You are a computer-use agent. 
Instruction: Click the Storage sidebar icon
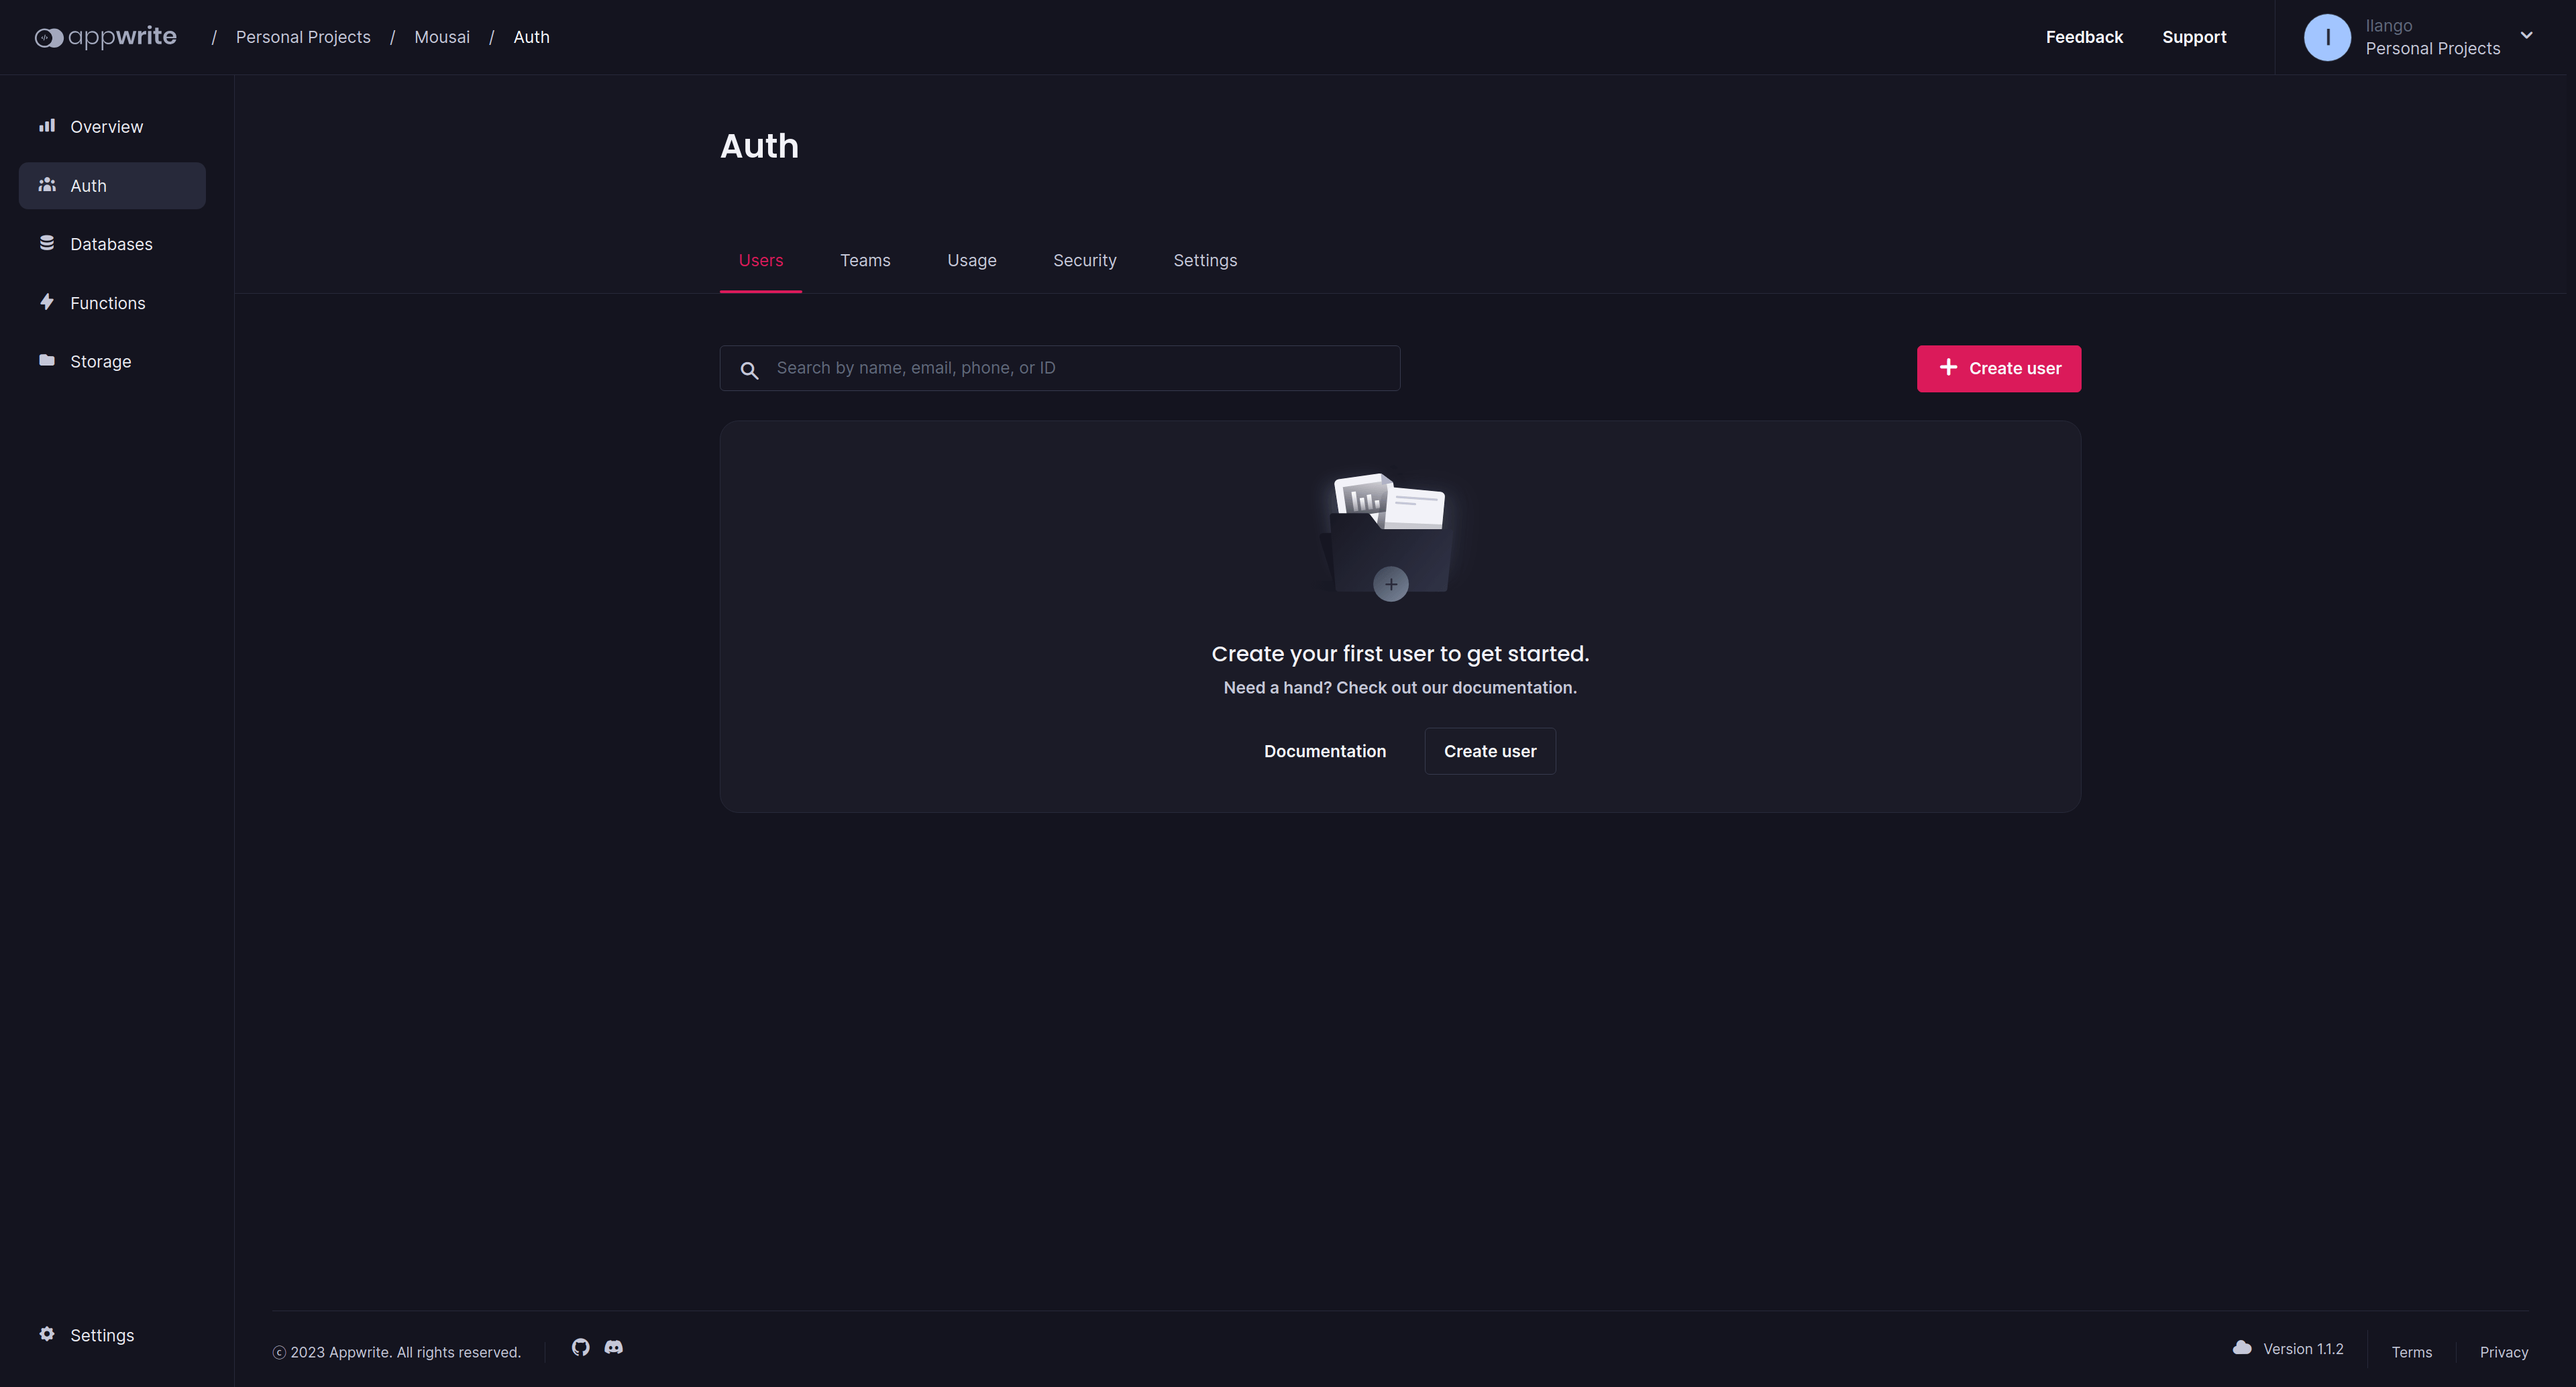44,360
